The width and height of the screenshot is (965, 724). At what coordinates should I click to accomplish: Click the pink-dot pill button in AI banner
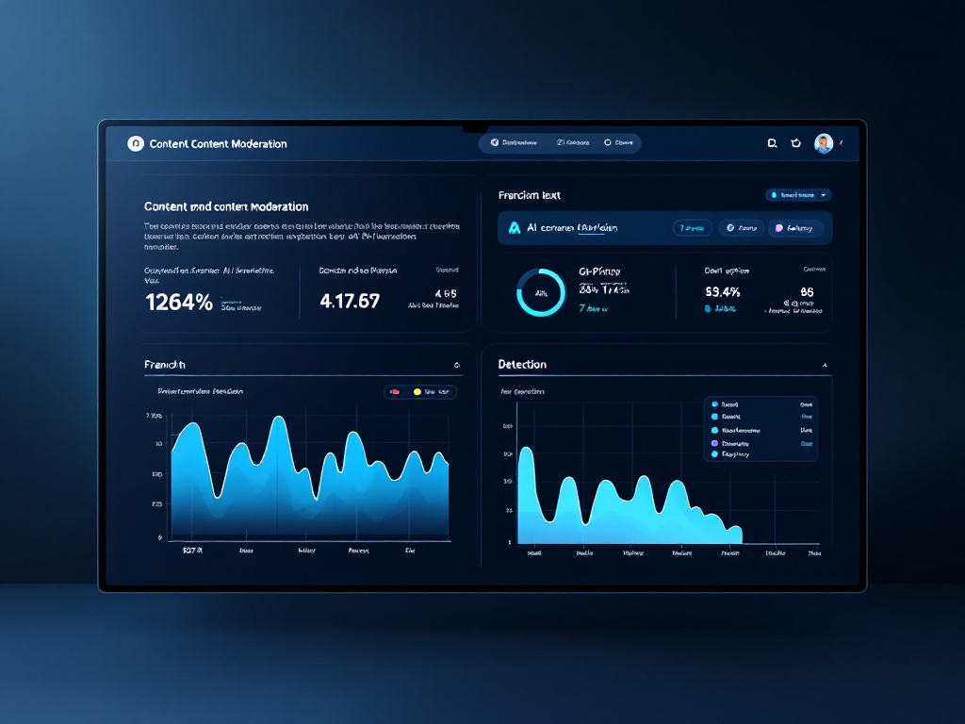pos(795,228)
